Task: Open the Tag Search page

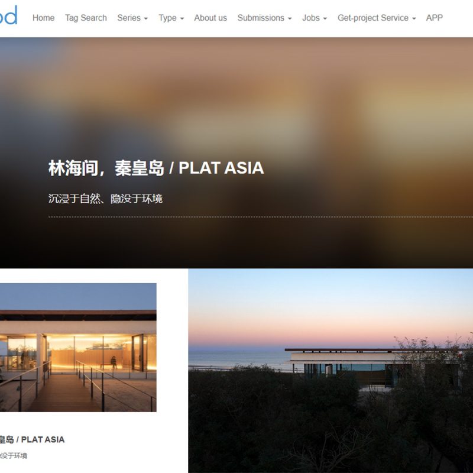Action: 86,18
